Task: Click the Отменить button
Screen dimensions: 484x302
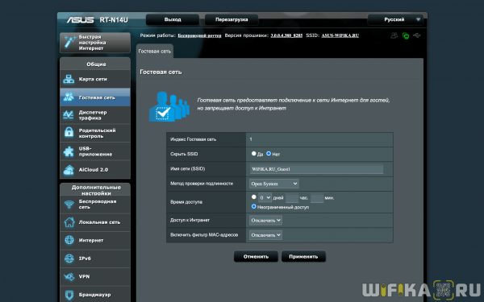Action: pos(256,256)
